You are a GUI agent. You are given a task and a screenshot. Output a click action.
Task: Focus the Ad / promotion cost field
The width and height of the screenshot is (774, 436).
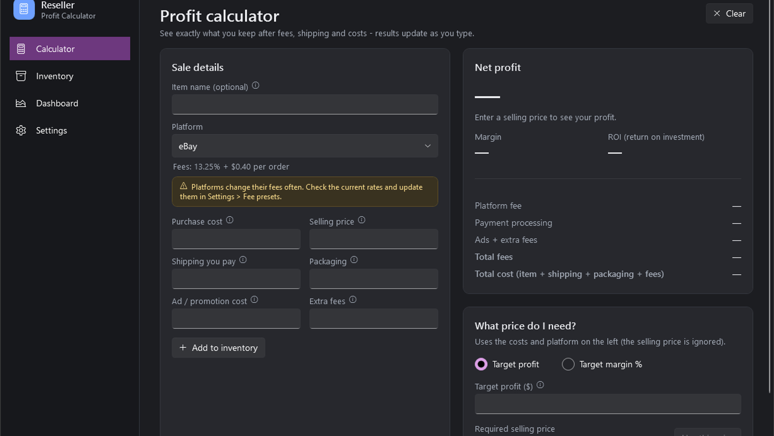click(236, 319)
